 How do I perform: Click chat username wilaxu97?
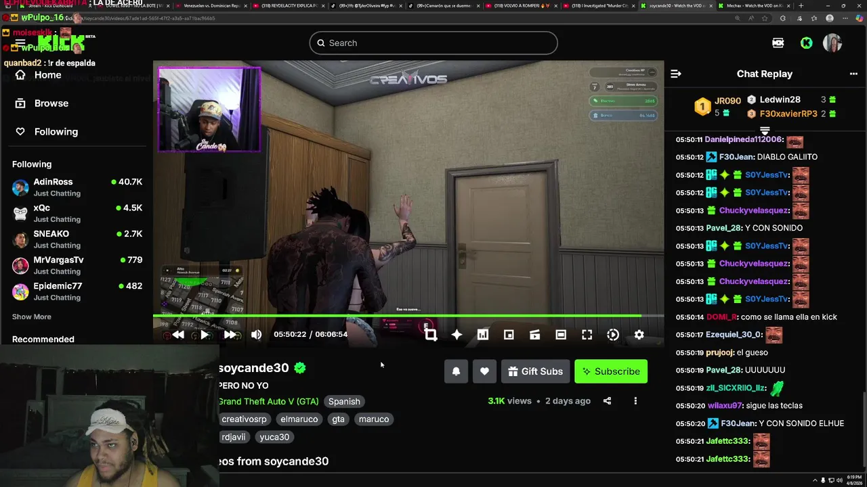[724, 405]
